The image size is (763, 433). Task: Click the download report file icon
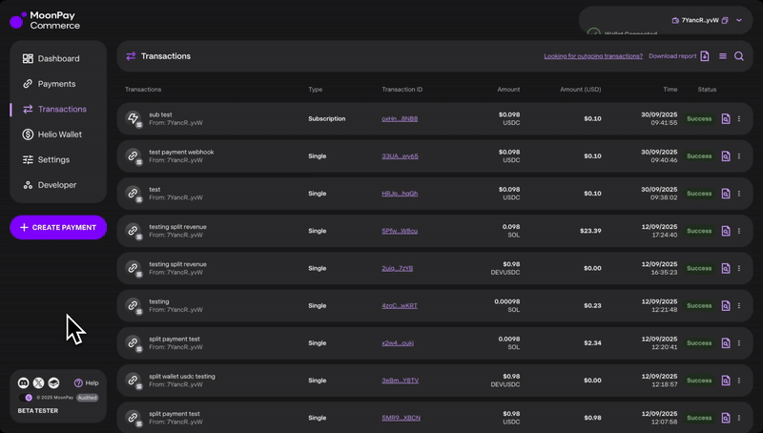[705, 56]
